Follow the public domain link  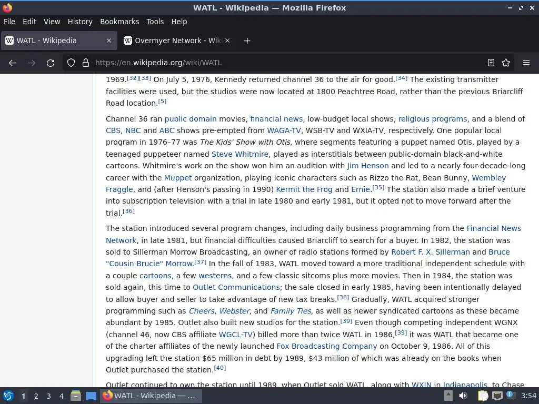[191, 119]
